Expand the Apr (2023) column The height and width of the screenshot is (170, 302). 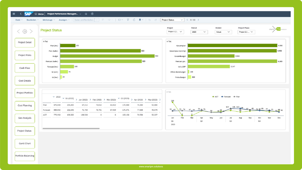click(x=132, y=100)
